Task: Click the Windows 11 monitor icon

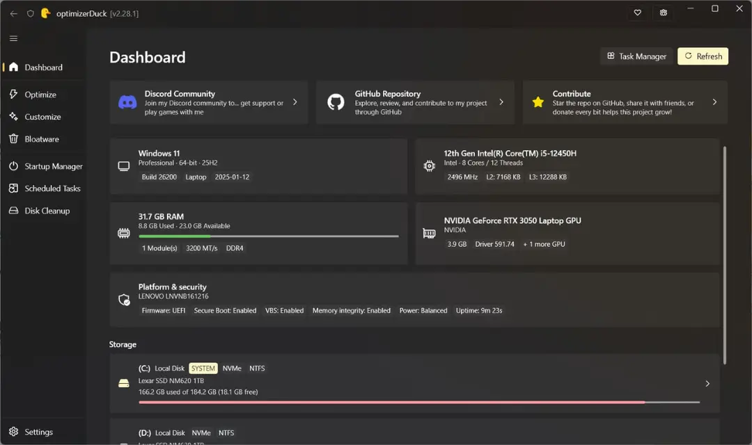Action: click(124, 166)
